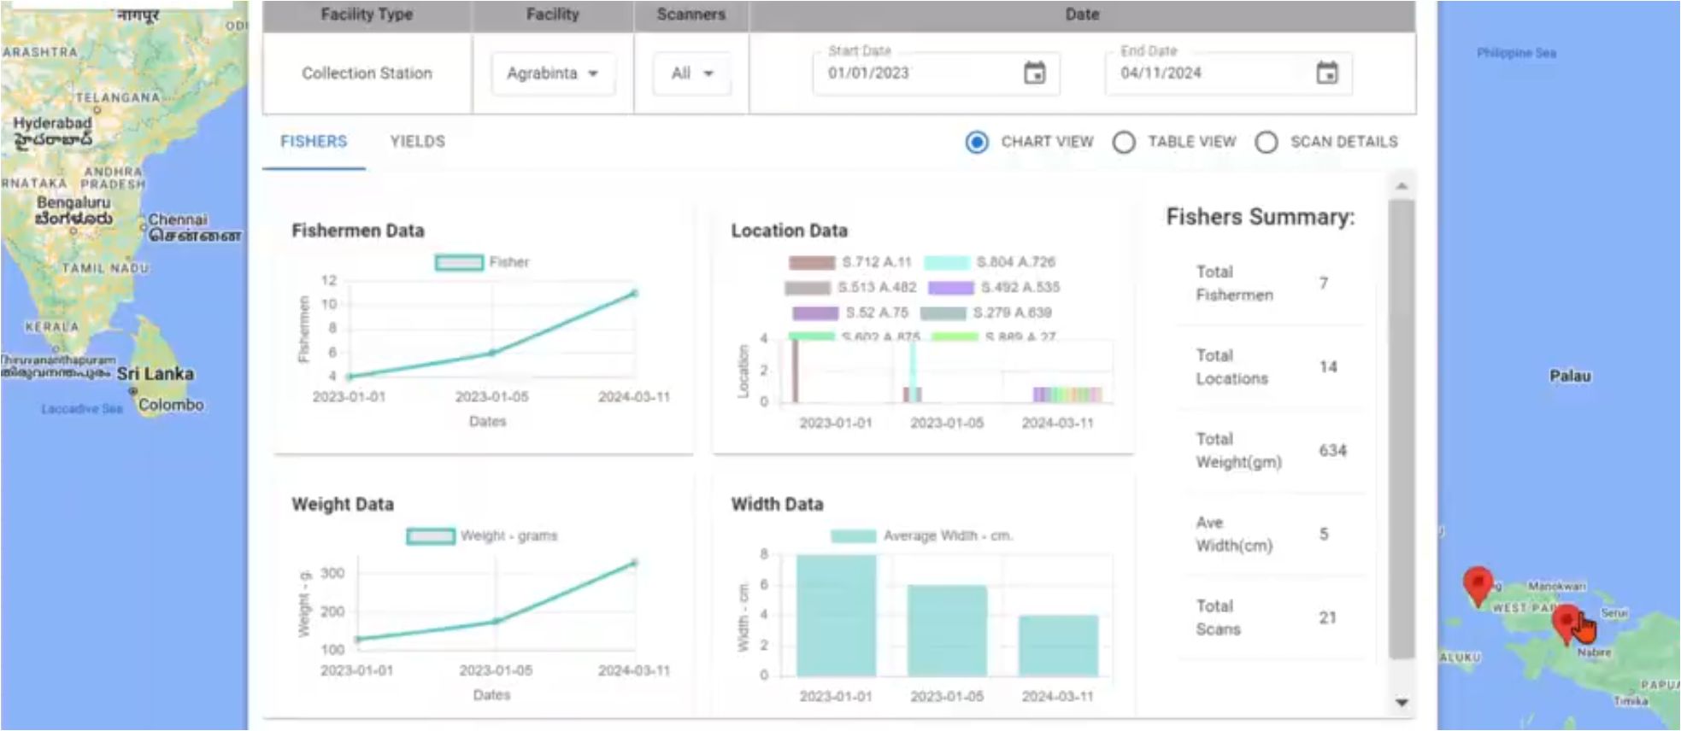Select the Scan Details radio button

(1267, 142)
